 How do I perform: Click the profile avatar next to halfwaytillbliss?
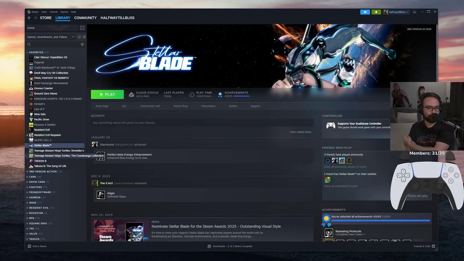pos(385,12)
